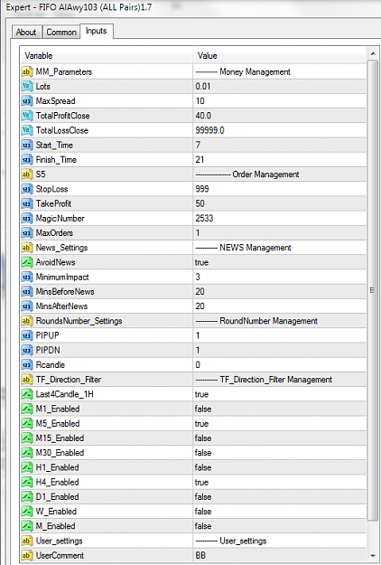Image resolution: width=381 pixels, height=565 pixels.
Task: Click the Variable column header
Action: pos(107,56)
